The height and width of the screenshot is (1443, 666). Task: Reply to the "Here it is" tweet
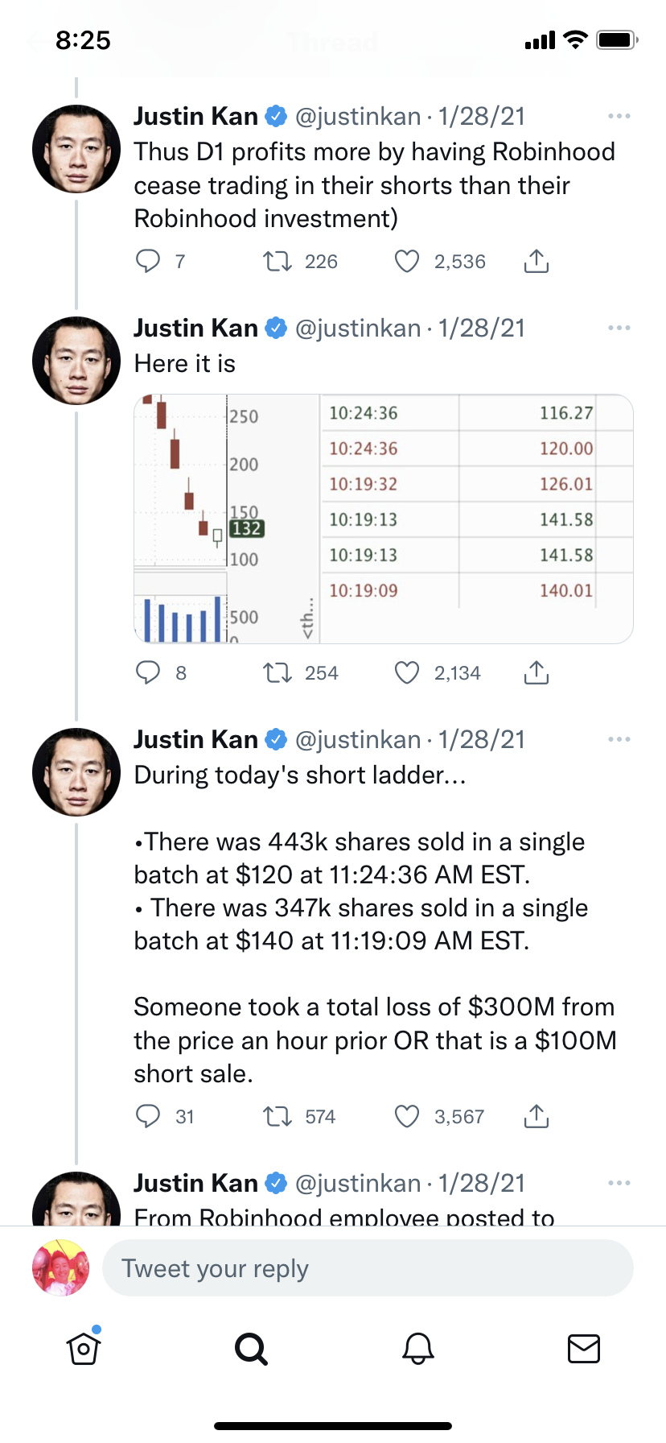[x=148, y=672]
